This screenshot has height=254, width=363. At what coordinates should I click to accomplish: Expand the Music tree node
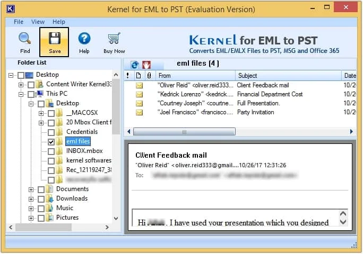[x=31, y=208]
